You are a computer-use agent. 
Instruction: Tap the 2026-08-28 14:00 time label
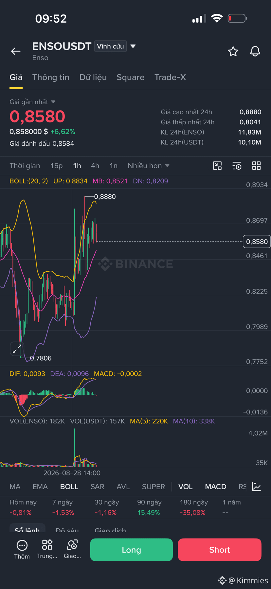pyautogui.click(x=72, y=473)
